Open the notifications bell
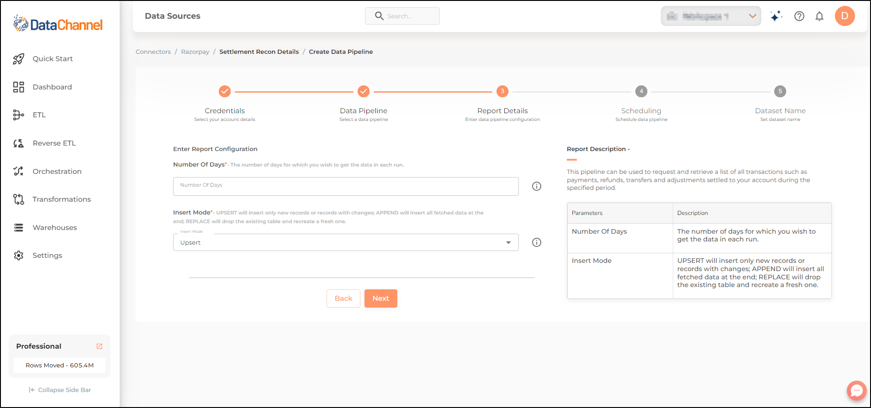Image resolution: width=871 pixels, height=408 pixels. [x=819, y=16]
